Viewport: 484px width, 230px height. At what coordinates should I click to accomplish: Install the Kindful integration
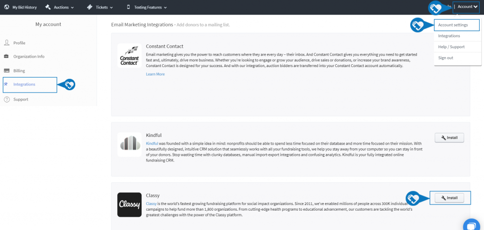(449, 138)
